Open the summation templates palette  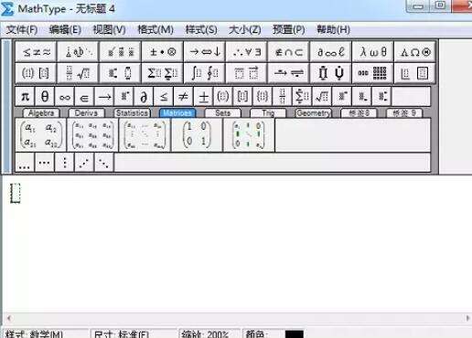click(x=162, y=73)
